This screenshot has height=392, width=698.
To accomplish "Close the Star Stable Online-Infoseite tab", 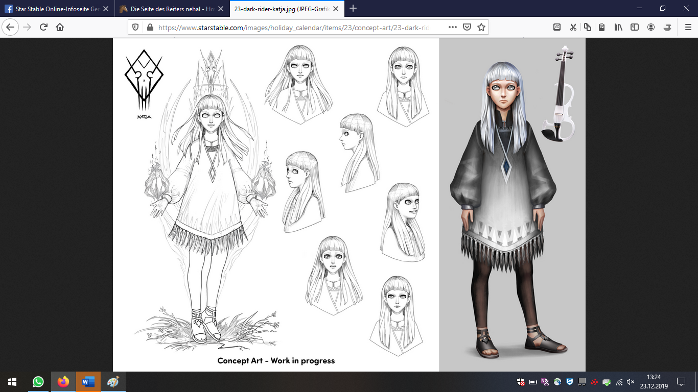I will click(x=106, y=9).
